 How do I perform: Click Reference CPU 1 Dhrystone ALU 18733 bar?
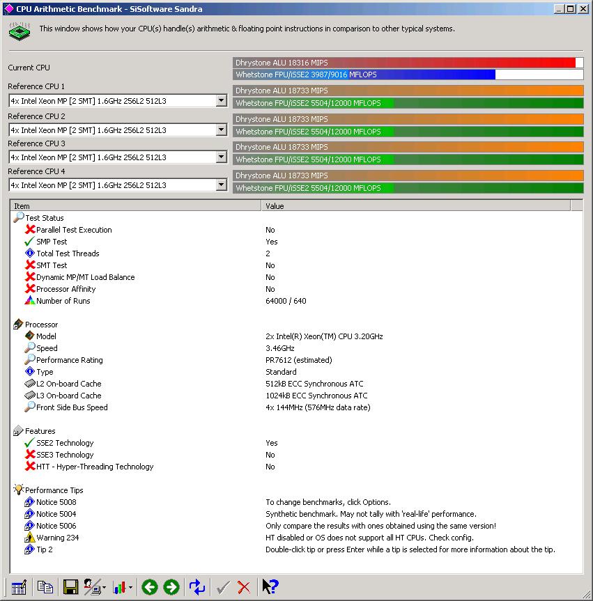pyautogui.click(x=408, y=91)
